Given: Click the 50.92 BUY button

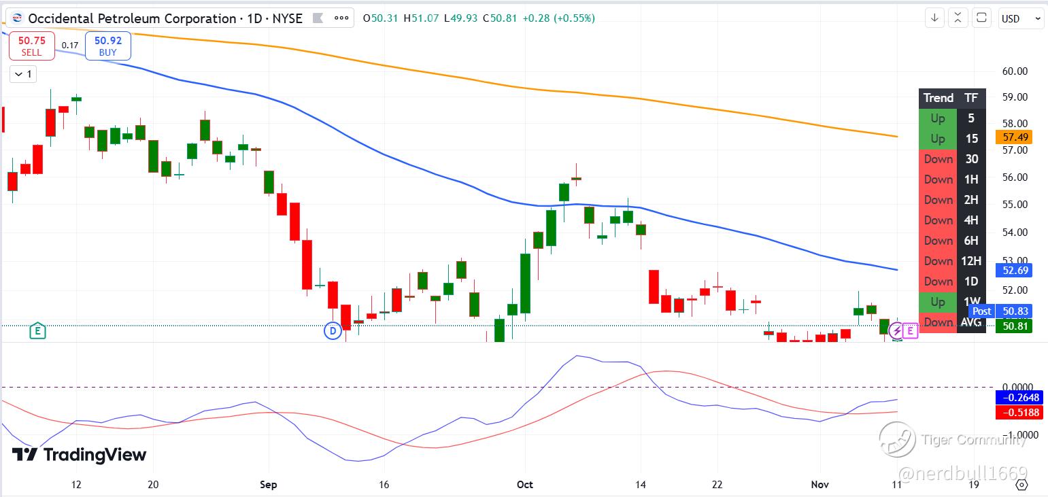Looking at the screenshot, I should coord(107,46).
